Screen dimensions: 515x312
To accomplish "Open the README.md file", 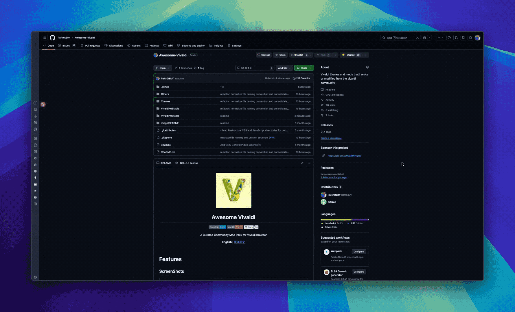I will [x=168, y=152].
